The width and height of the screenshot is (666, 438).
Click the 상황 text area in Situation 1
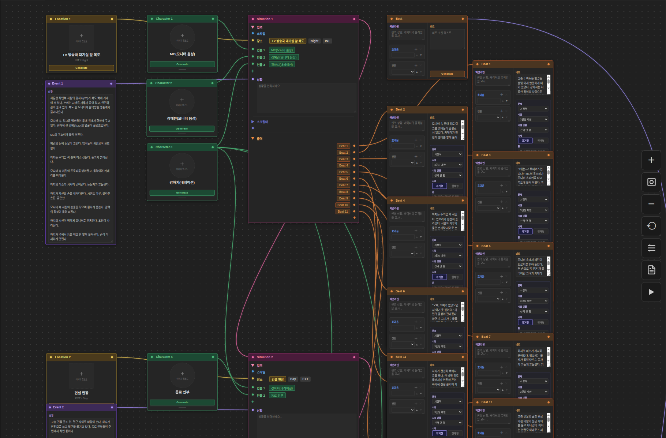306,98
